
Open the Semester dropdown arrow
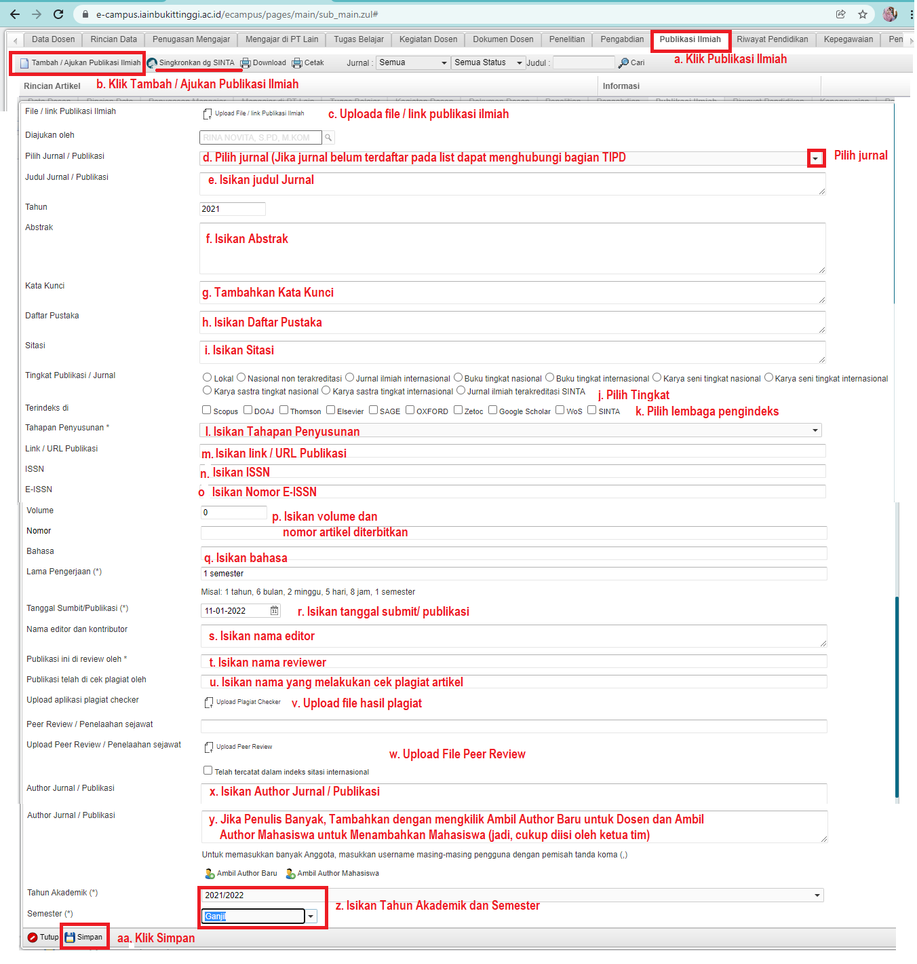point(311,916)
